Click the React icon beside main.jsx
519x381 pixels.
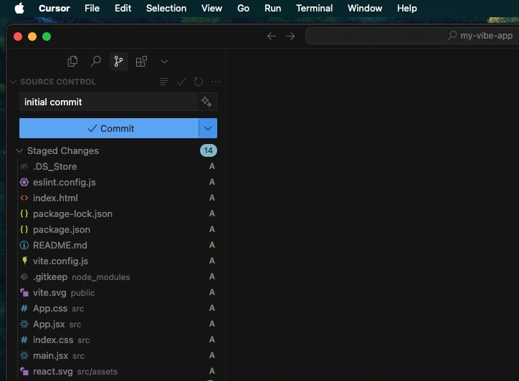24,355
